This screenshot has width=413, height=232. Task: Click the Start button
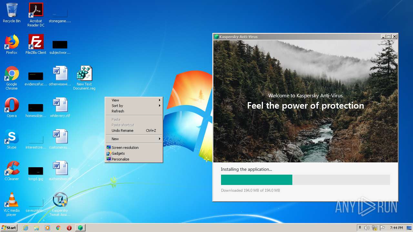[x=9, y=228]
